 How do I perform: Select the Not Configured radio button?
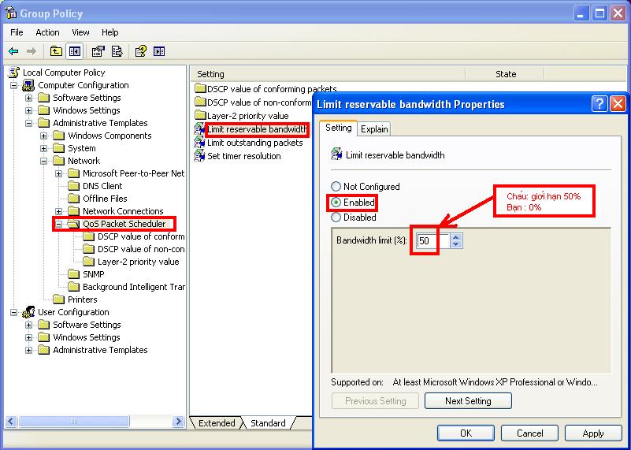coord(336,186)
